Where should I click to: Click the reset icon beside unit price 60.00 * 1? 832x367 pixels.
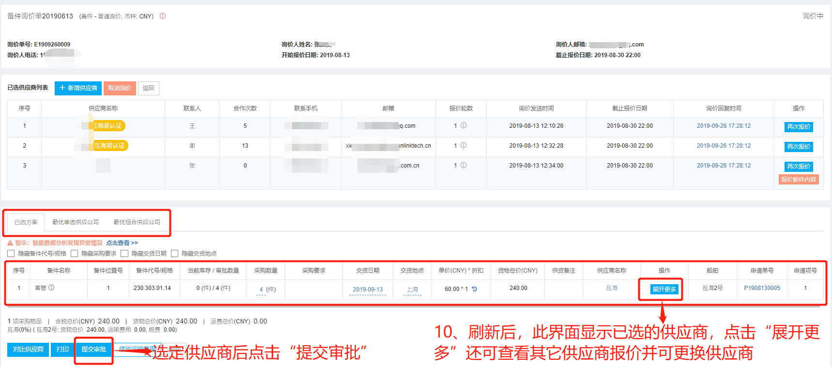[x=475, y=289]
